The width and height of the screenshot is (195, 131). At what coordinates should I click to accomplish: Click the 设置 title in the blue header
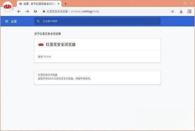[x=14, y=21]
